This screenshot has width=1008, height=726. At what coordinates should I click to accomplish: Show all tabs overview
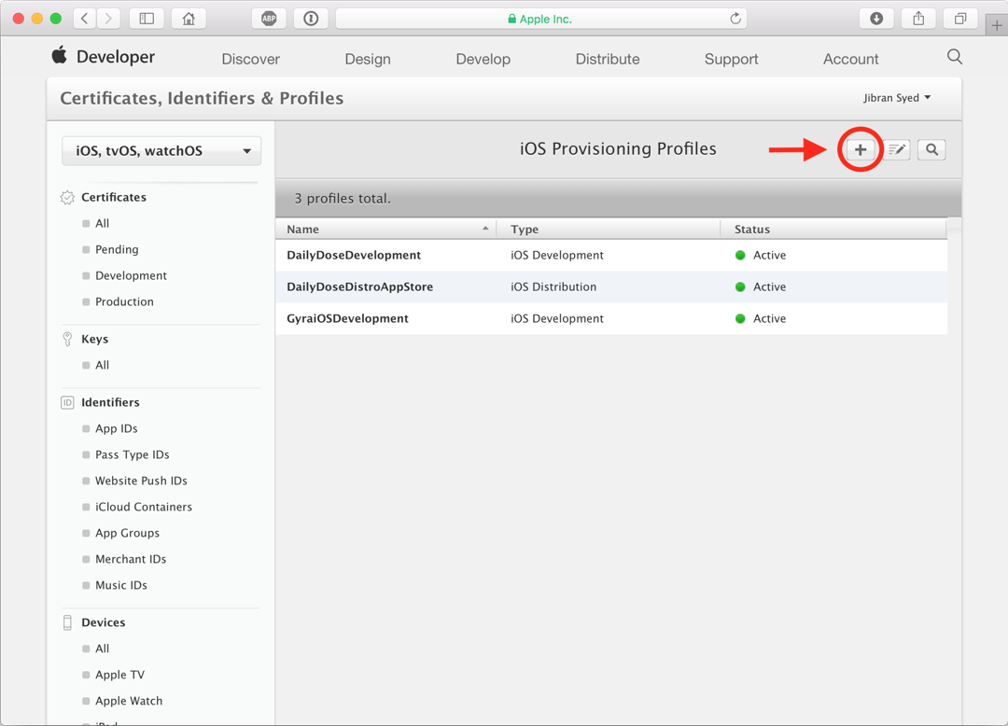[x=960, y=19]
